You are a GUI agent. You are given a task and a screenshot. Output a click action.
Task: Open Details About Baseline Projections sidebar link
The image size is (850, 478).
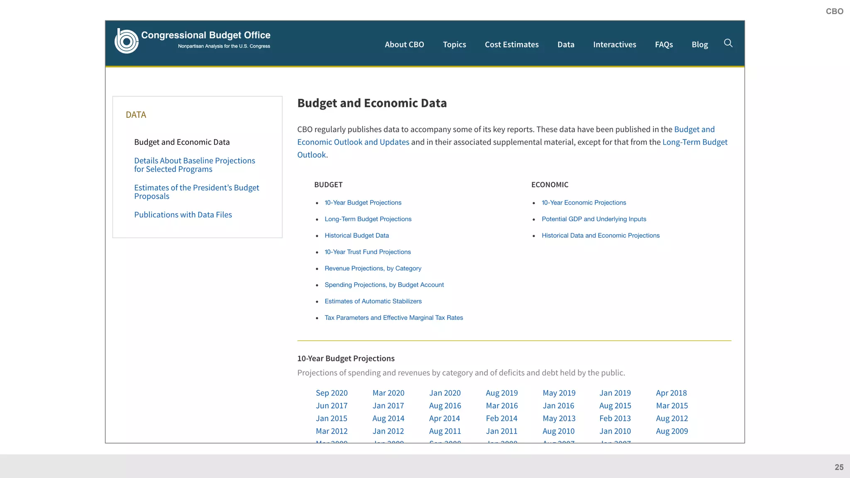pyautogui.click(x=194, y=165)
